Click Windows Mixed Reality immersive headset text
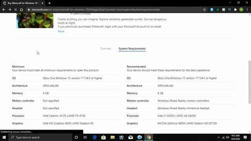The height and width of the screenshot is (141, 251). click(x=184, y=108)
